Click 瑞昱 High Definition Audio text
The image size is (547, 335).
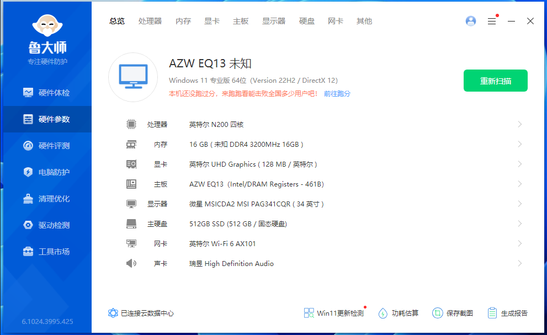(231, 264)
